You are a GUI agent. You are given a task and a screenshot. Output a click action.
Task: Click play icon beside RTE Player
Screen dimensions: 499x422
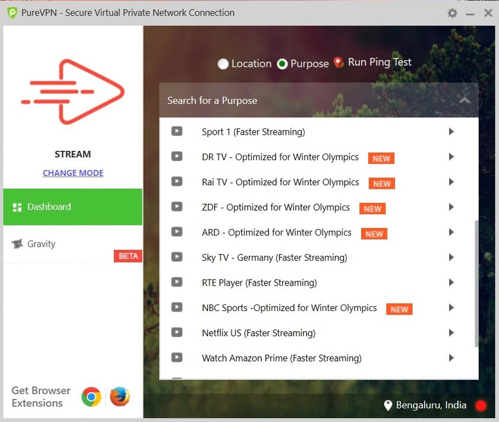176,282
